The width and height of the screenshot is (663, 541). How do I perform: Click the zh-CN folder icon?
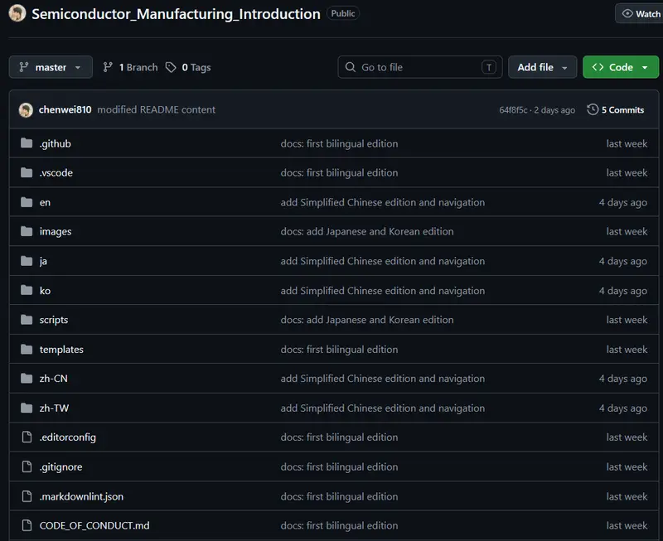[x=27, y=379]
